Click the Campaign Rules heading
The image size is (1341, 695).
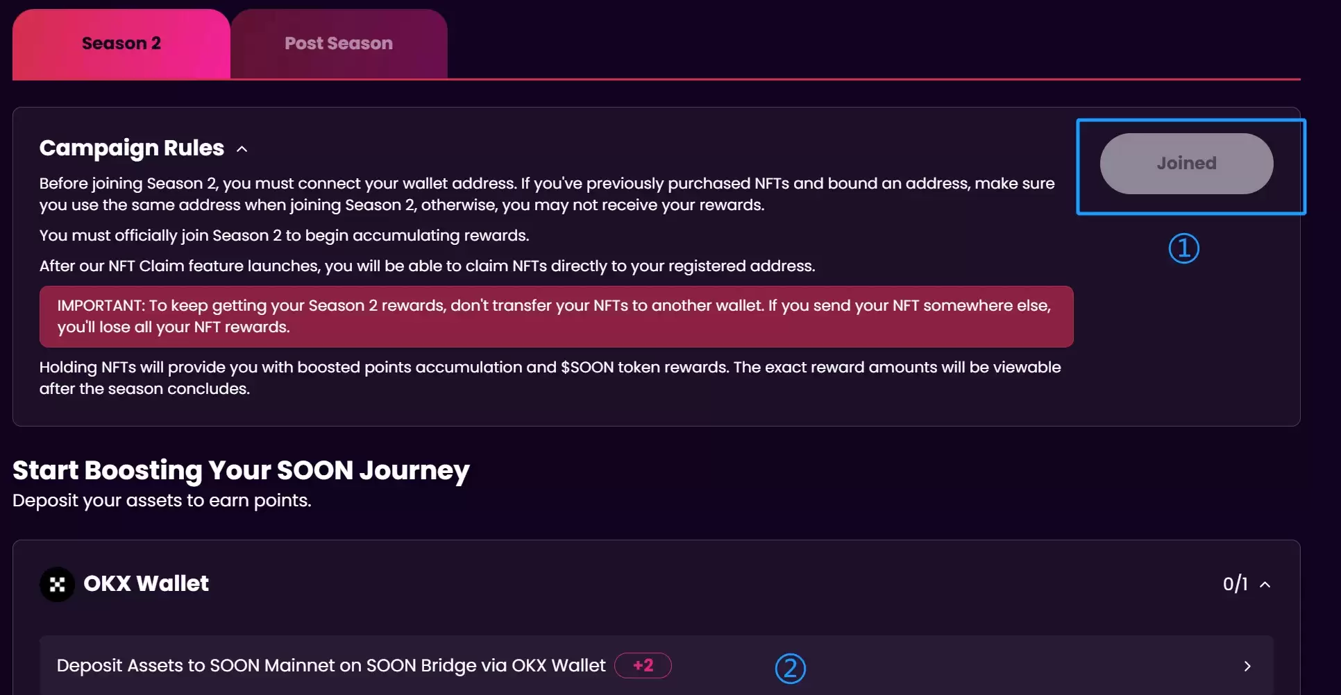pyautogui.click(x=132, y=148)
